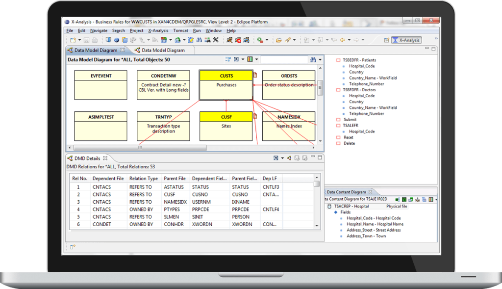Click the striped color legend swatch near the search box

[250, 59]
